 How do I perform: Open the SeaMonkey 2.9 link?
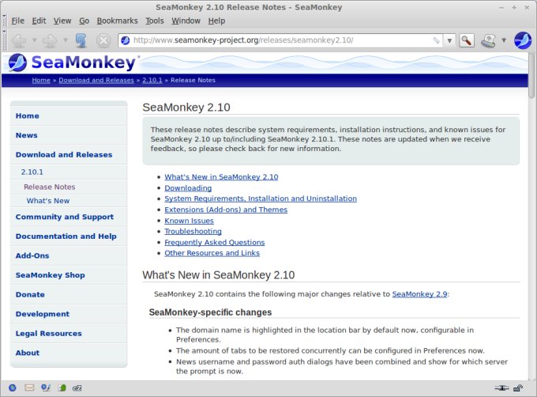[419, 294]
